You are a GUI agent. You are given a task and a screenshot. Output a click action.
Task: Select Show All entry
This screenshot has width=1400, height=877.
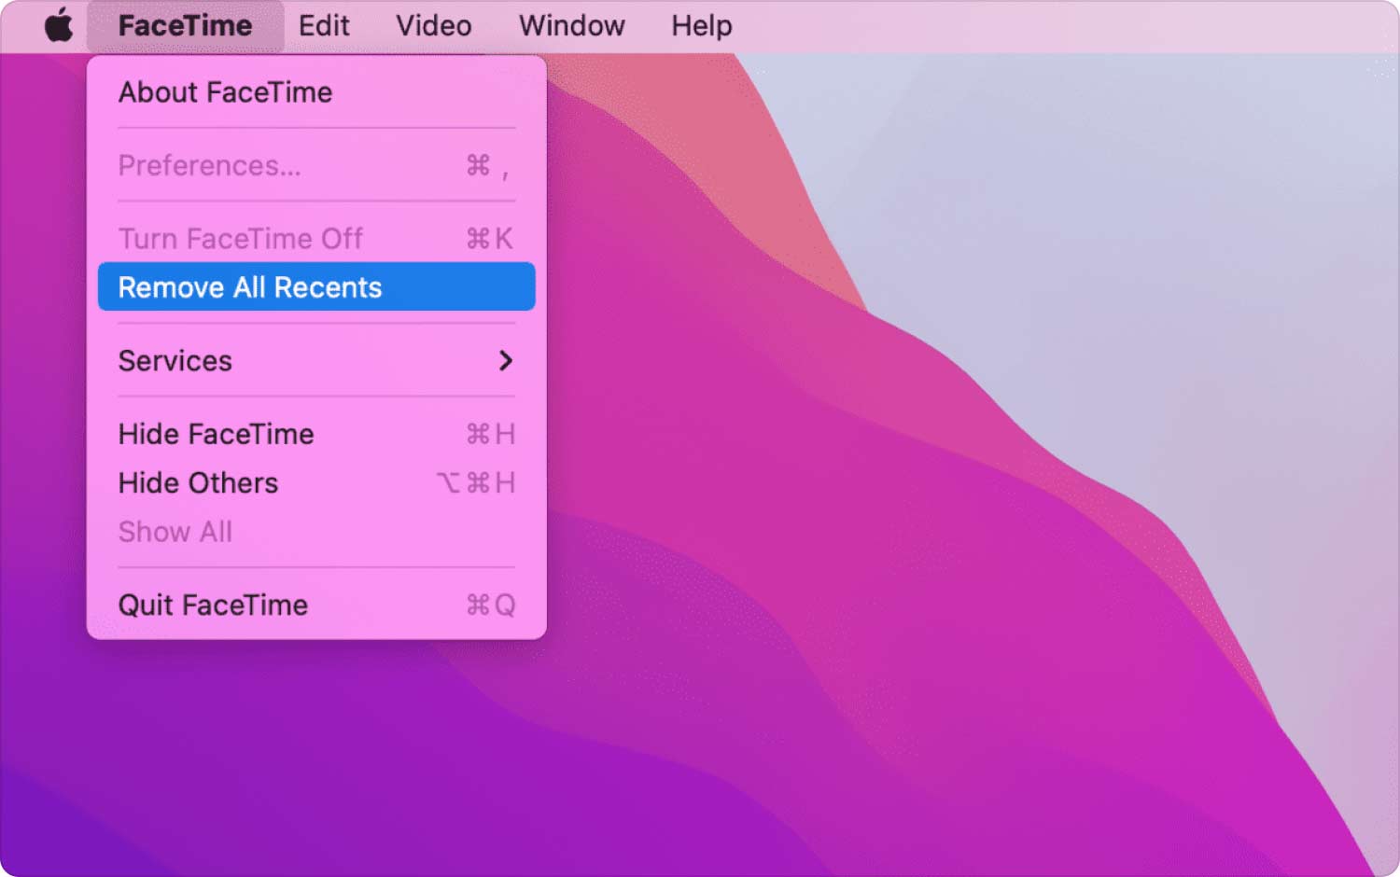[316, 531]
